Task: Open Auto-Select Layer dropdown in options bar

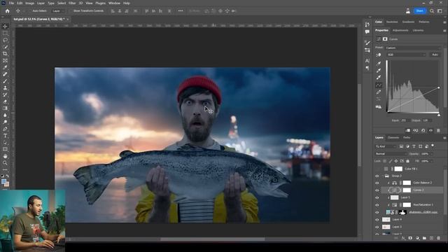Action: tap(58, 11)
